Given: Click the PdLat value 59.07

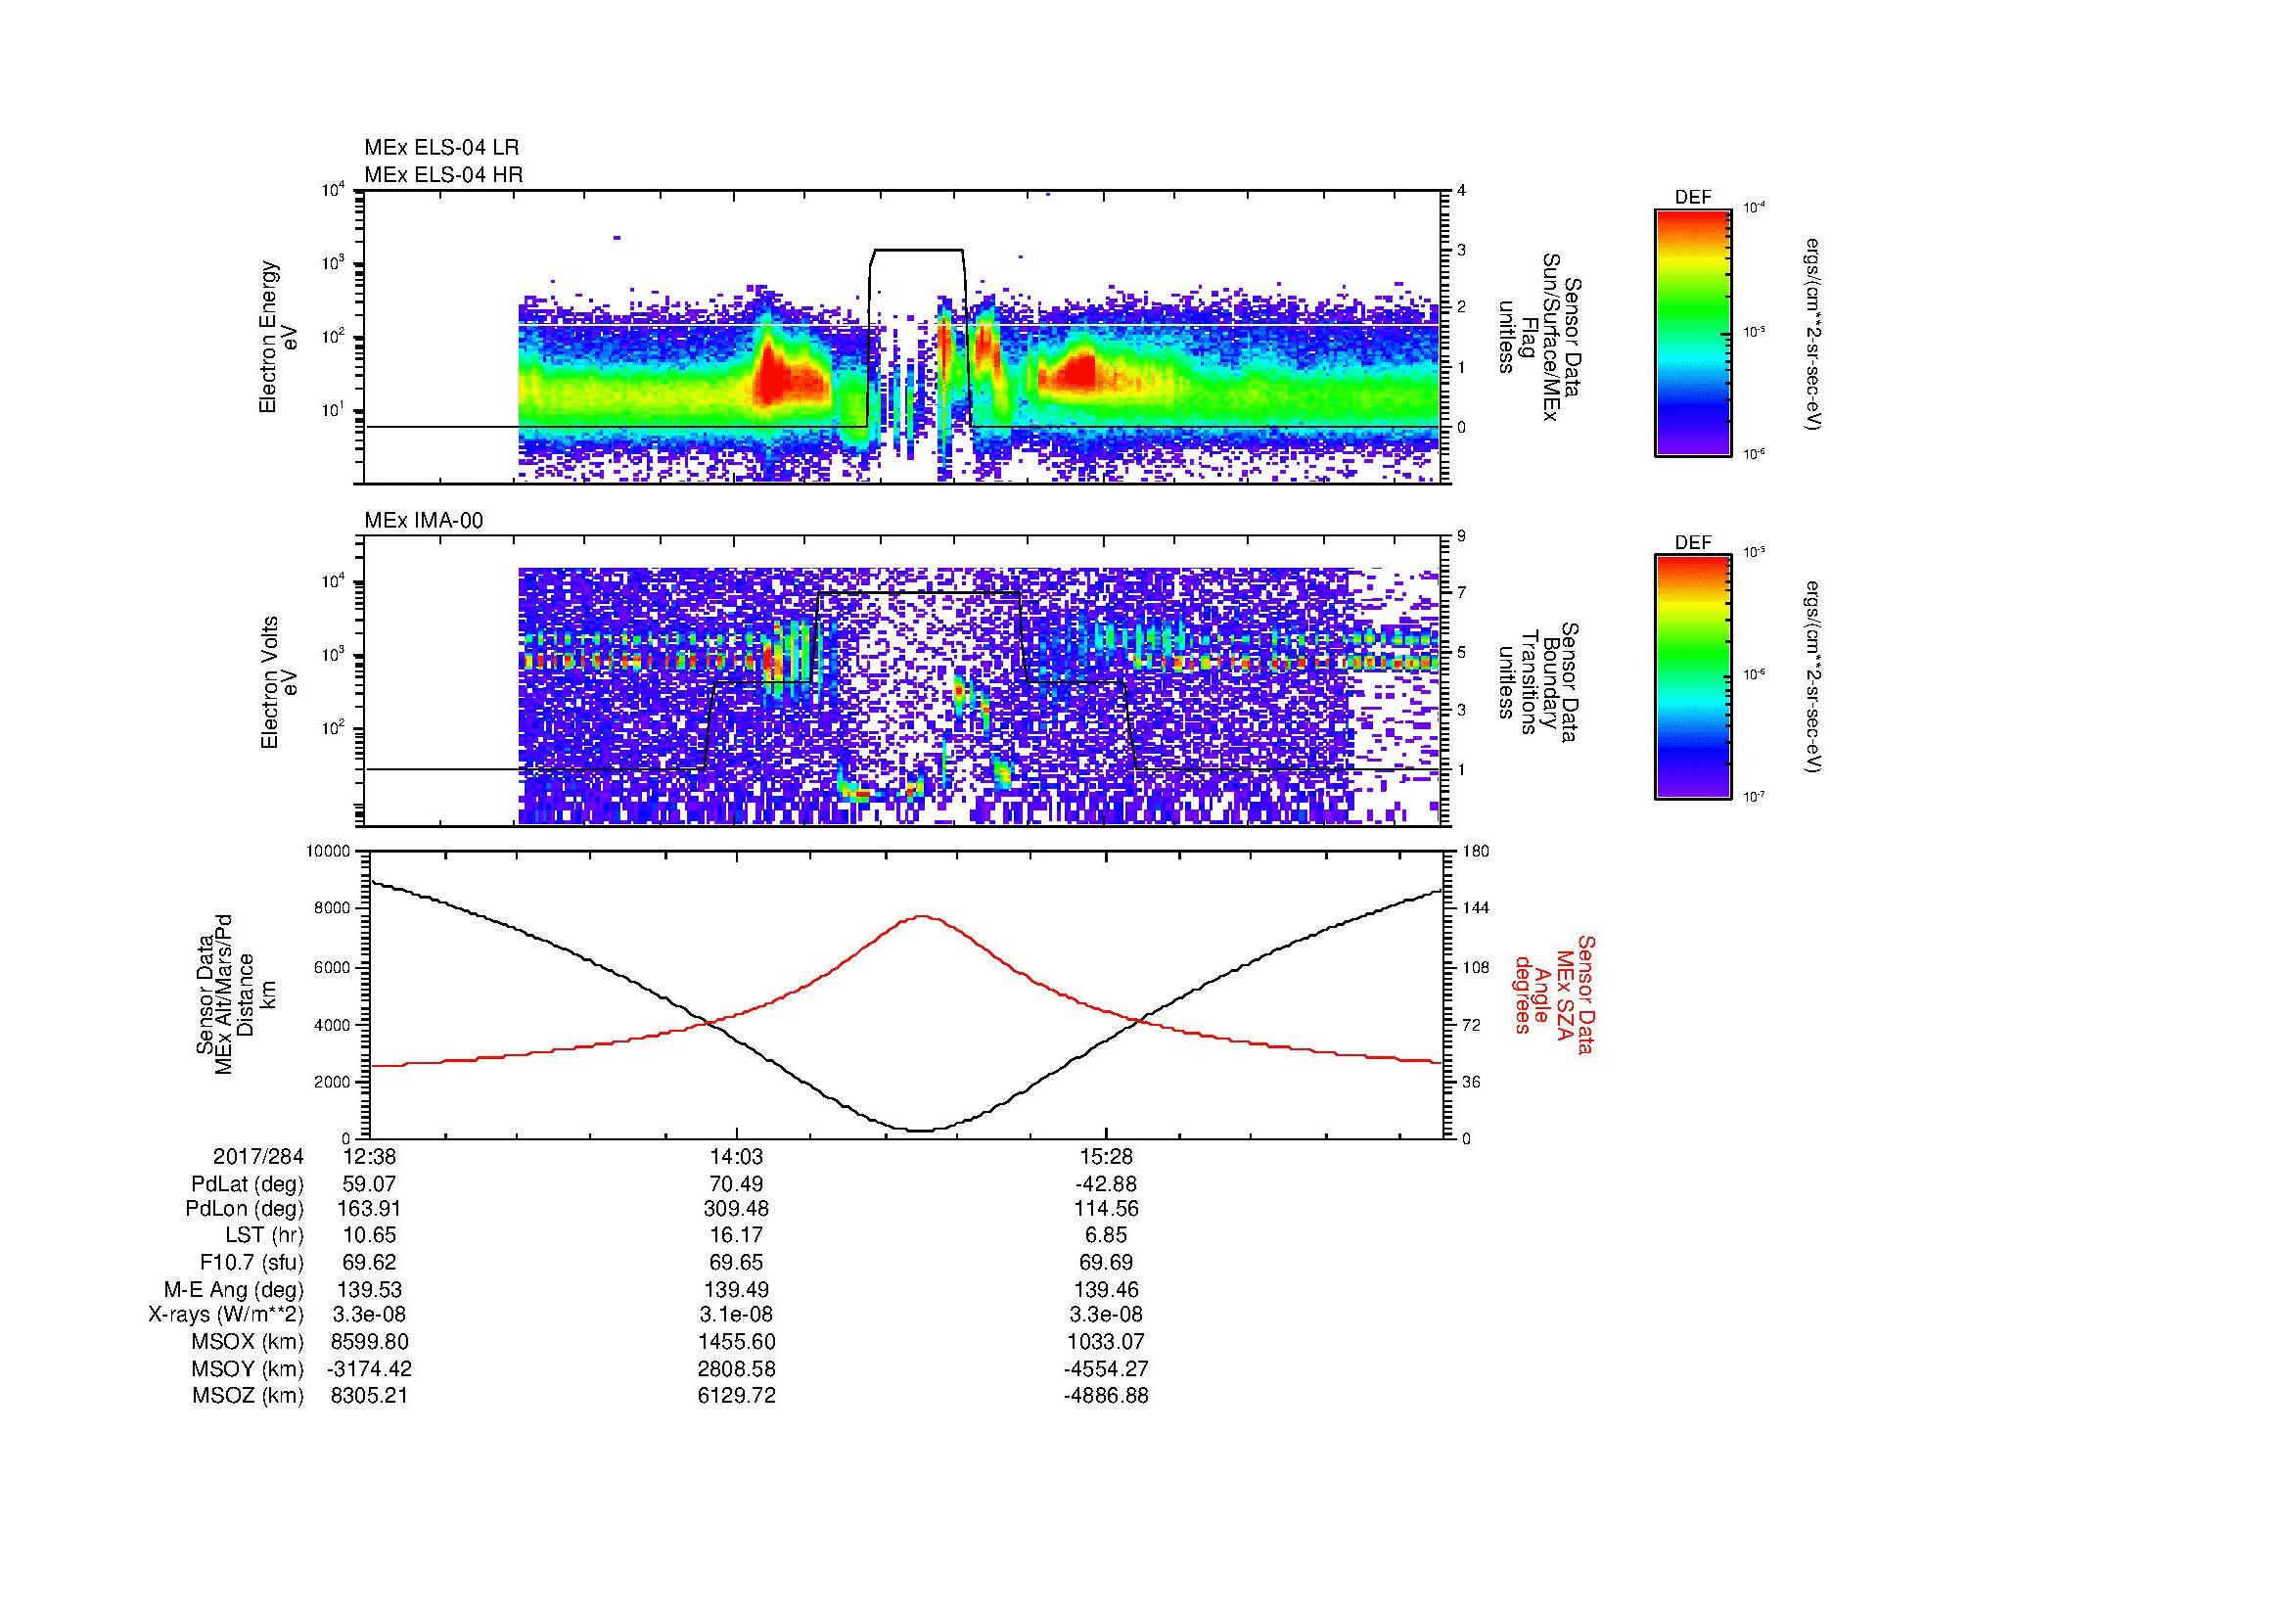Looking at the screenshot, I should click(x=369, y=1184).
